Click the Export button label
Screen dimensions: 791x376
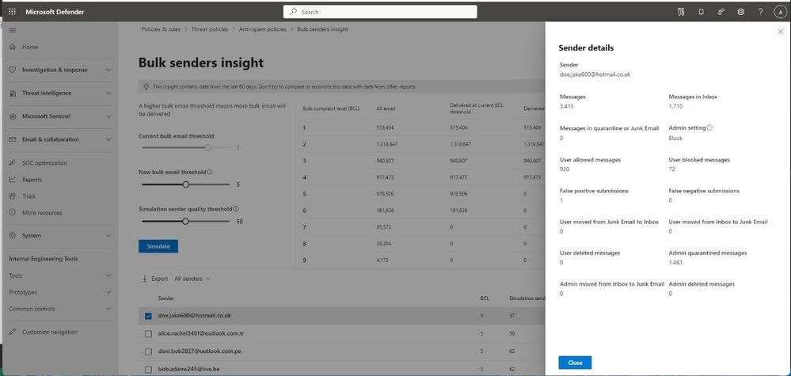click(159, 279)
